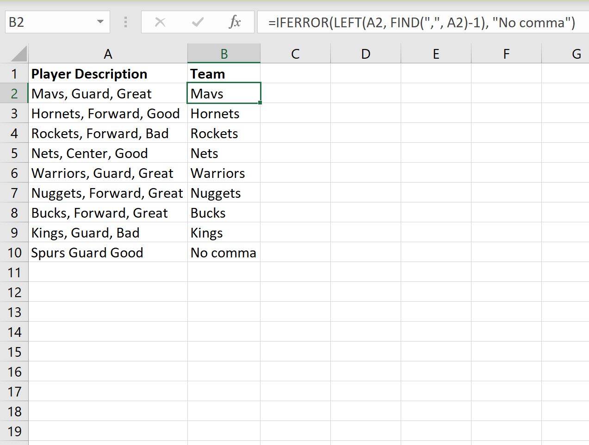Screen dimensions: 589x445
Task: Select cell containing Rockets, Forward, Bad
Action: point(108,133)
